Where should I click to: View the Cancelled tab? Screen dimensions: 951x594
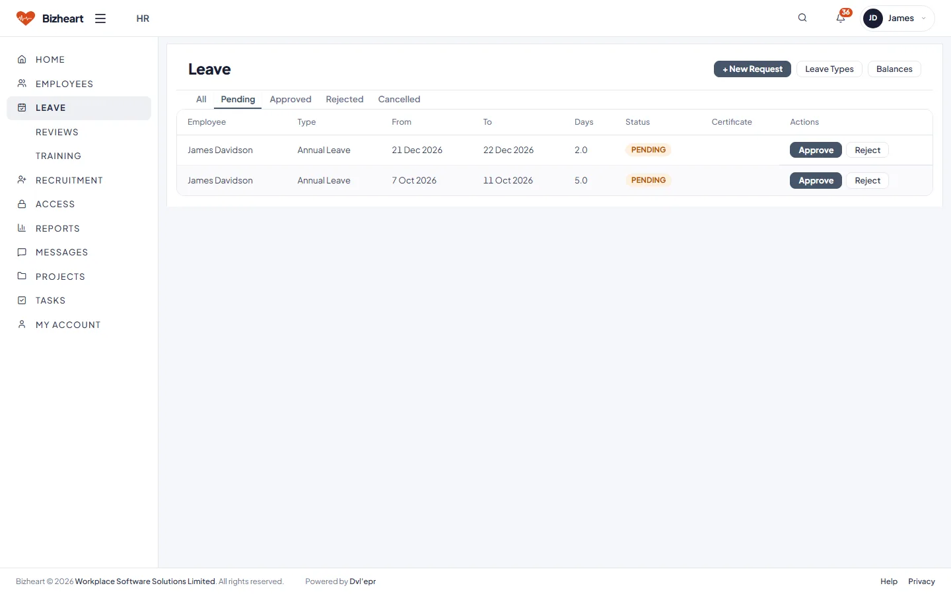point(399,99)
